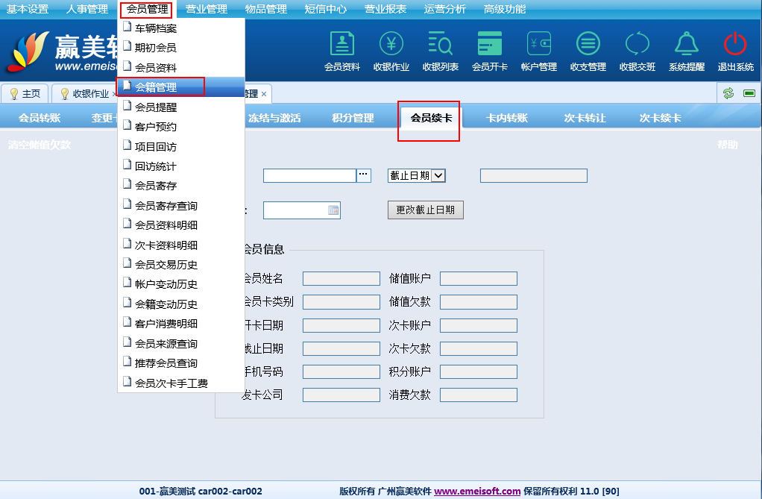Click the 系统提醒 bell icon
Image resolution: width=762 pixels, height=499 pixels.
coord(687,46)
